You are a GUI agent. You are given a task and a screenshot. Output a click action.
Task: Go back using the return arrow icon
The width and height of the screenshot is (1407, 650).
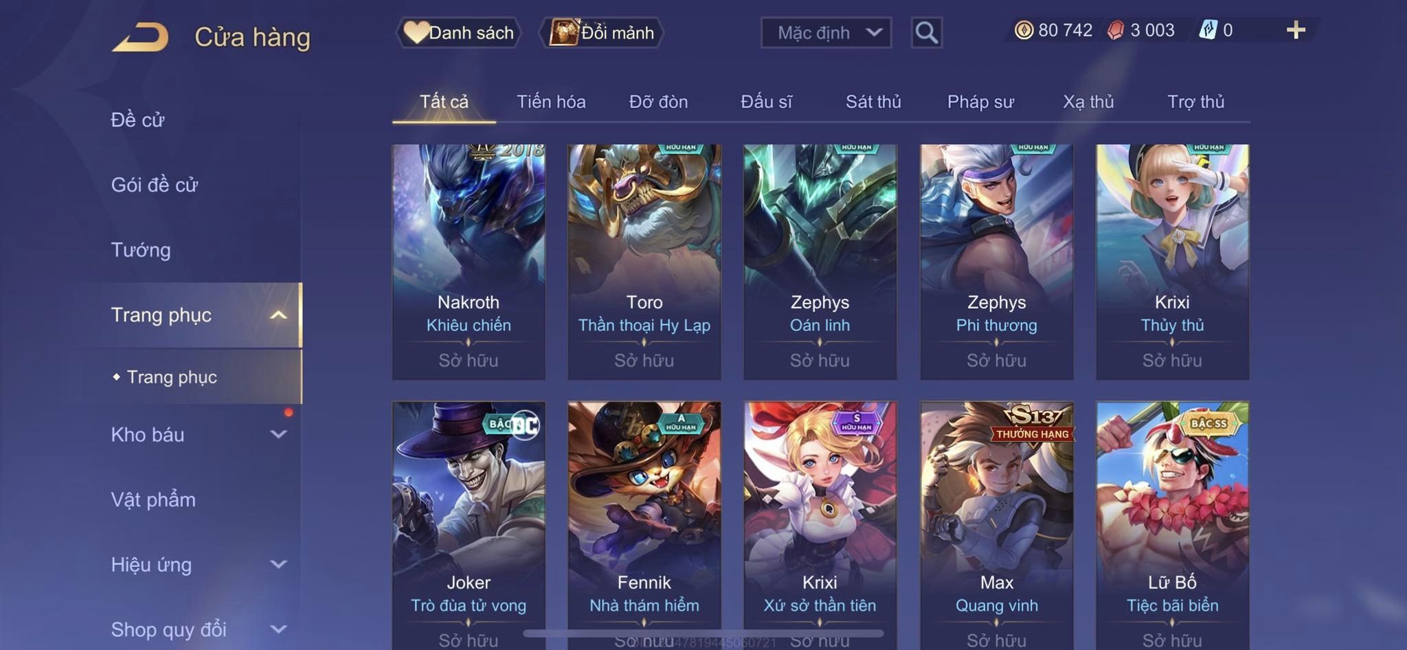tap(141, 36)
